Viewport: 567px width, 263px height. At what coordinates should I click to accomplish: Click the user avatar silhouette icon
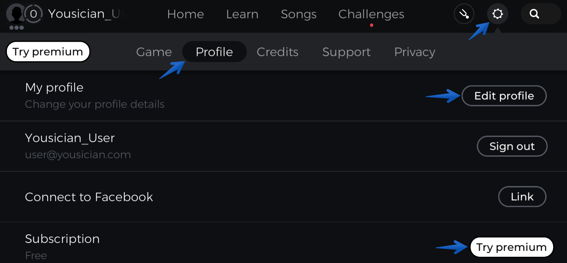tap(16, 14)
